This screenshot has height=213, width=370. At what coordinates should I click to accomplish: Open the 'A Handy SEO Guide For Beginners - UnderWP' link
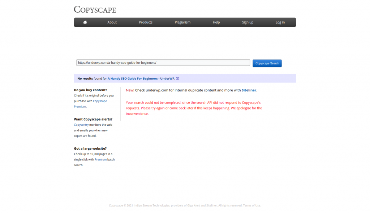[141, 79]
